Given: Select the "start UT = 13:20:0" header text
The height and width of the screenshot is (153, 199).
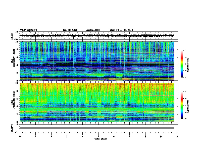Looking at the screenshot, I should pyautogui.click(x=121, y=30).
